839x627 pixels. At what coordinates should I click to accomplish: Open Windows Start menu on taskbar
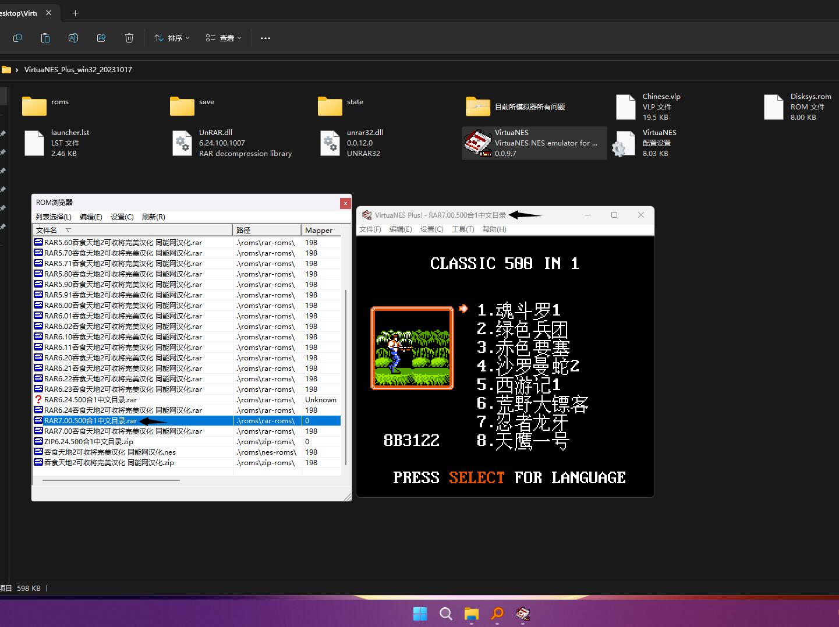420,614
